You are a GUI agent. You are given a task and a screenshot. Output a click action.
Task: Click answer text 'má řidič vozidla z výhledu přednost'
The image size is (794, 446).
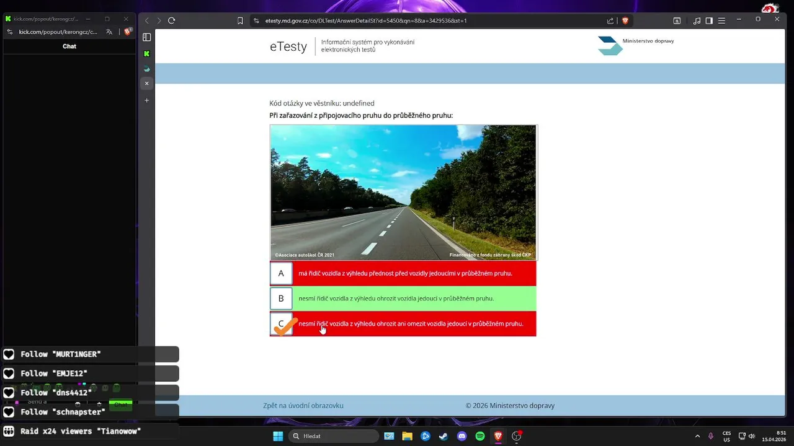[x=405, y=273]
